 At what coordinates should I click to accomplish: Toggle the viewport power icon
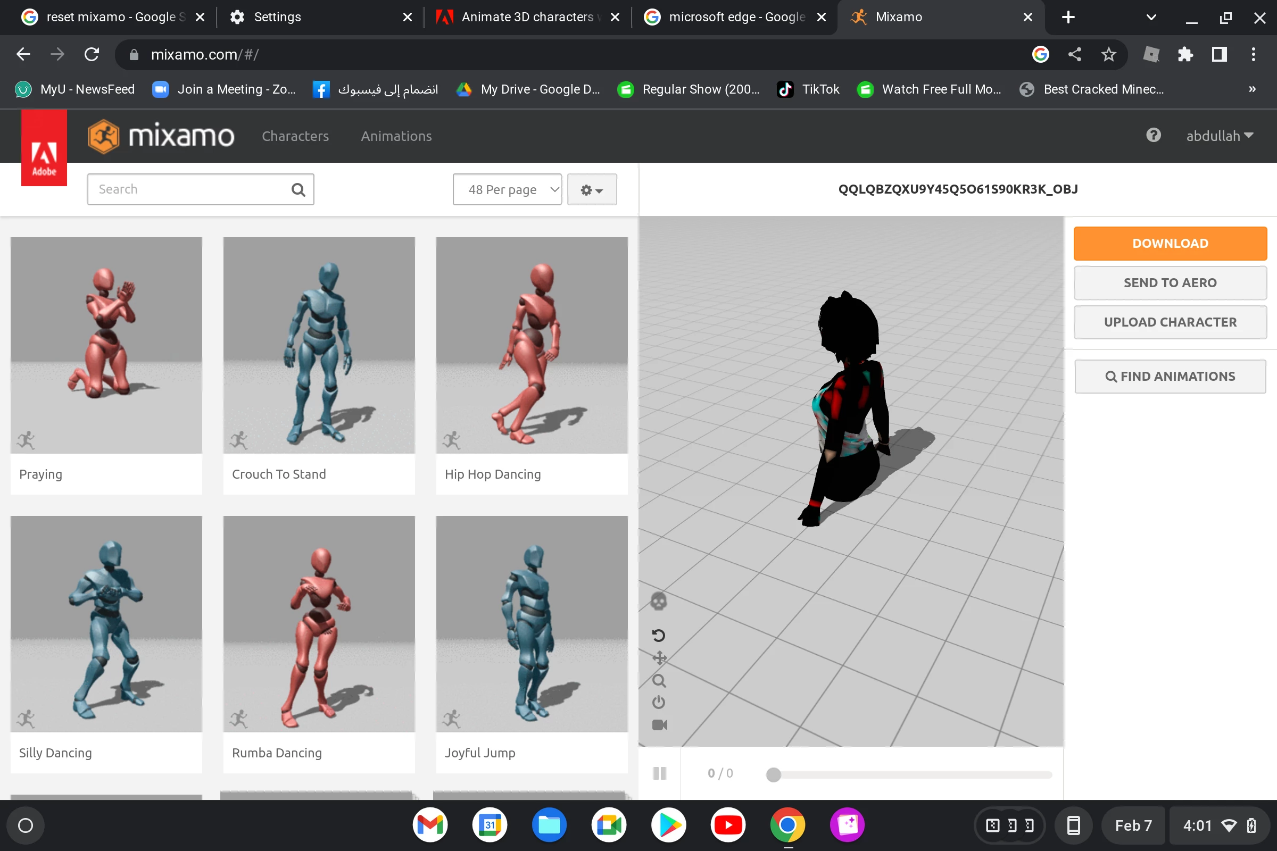point(659,703)
